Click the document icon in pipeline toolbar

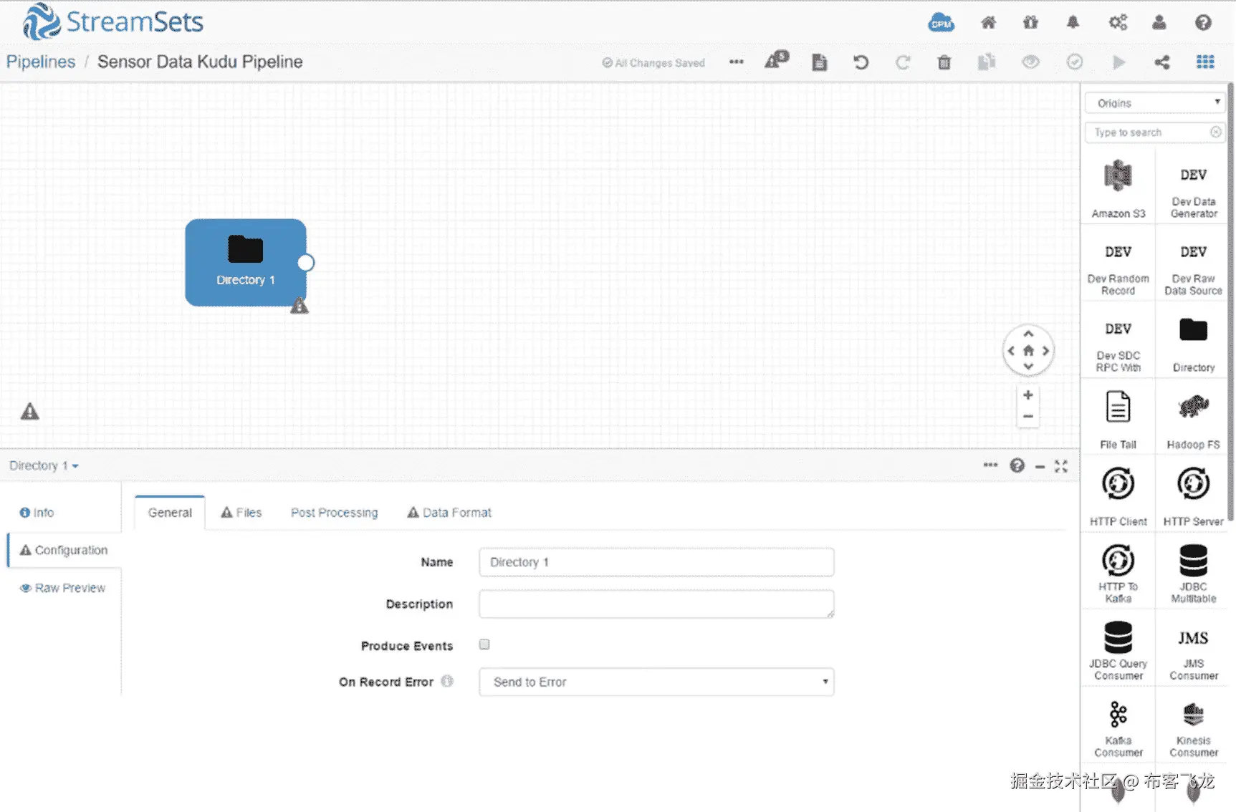pyautogui.click(x=819, y=62)
